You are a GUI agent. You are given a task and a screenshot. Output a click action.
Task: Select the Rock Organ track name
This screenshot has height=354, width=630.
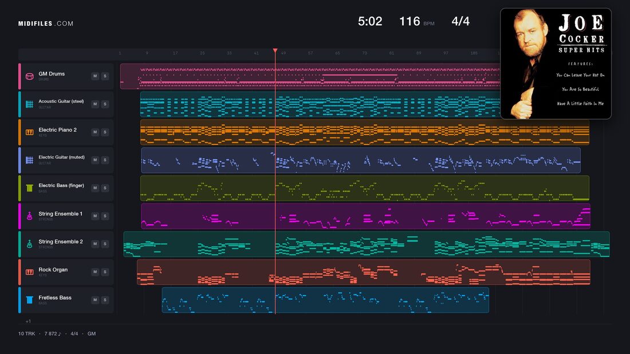click(53, 270)
